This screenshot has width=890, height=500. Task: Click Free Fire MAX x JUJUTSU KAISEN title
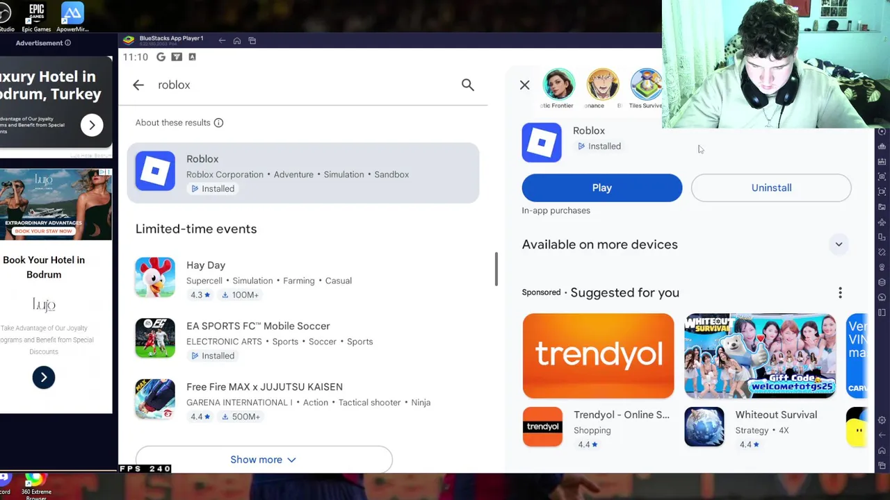(x=264, y=387)
